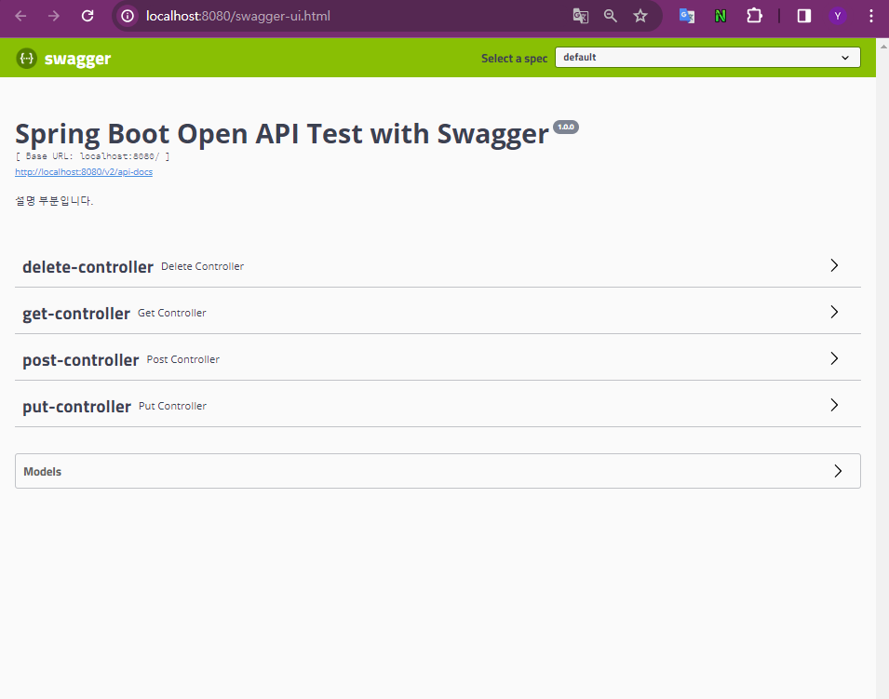Open the Google Translate extension icon
This screenshot has height=699, width=889.
click(687, 16)
